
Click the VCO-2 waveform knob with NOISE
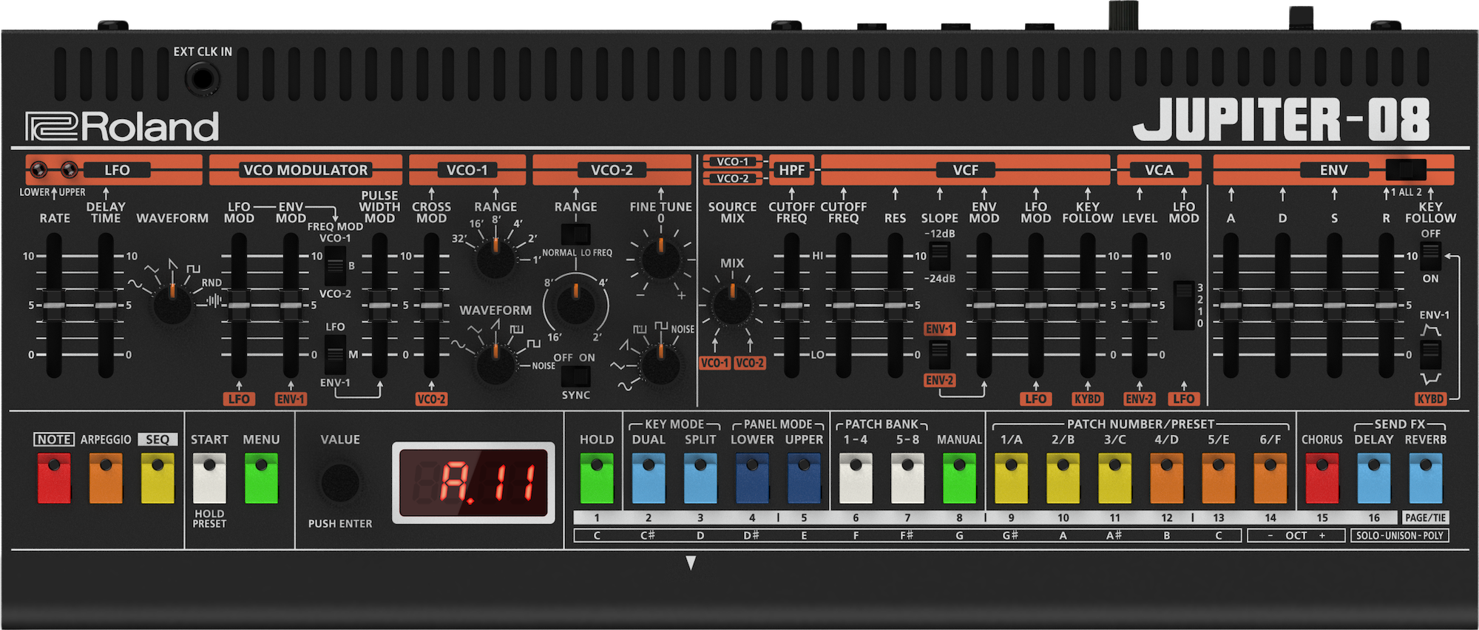660,363
